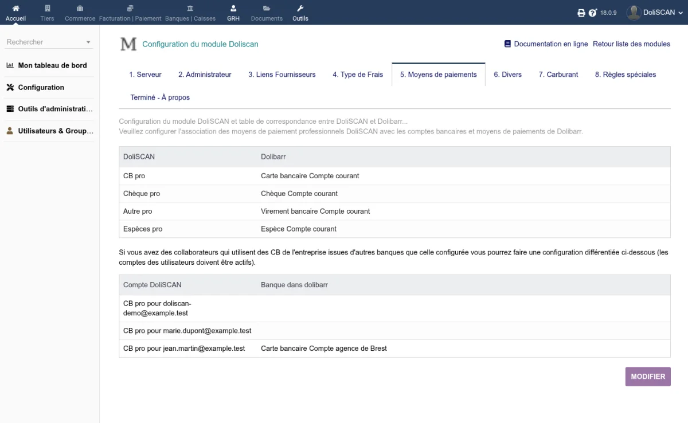Image resolution: width=688 pixels, height=423 pixels.
Task: Open Outils d'administration sidebar entry
Action: click(x=56, y=109)
